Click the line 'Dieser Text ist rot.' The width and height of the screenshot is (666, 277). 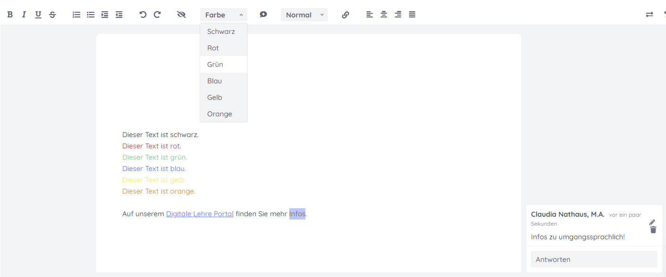(152, 146)
